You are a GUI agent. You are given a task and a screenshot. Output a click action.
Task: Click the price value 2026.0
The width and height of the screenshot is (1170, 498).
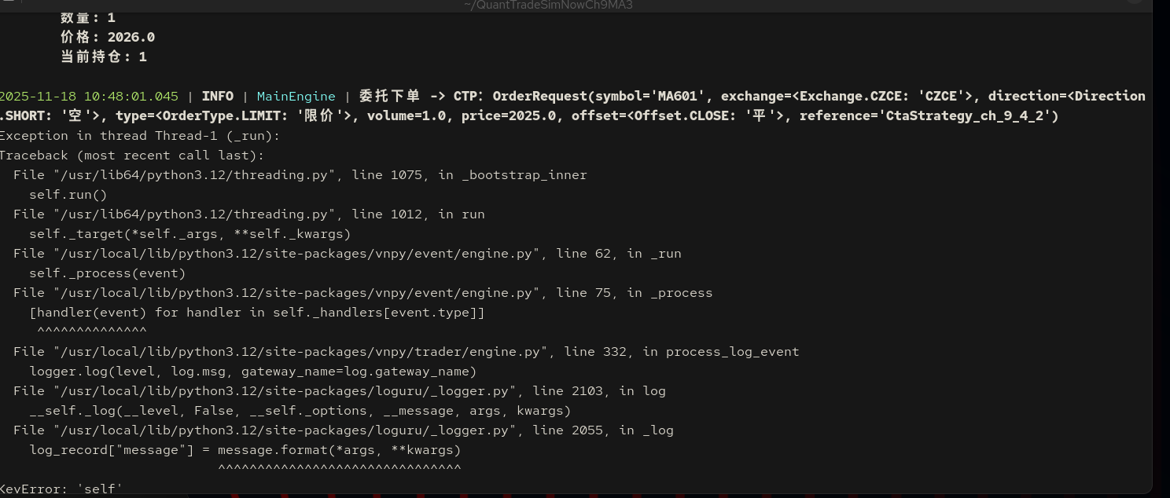click(131, 38)
